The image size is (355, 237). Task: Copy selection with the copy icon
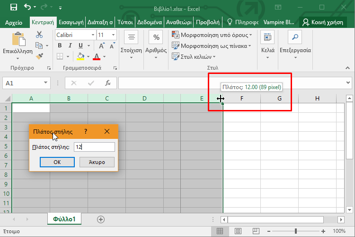[39, 46]
